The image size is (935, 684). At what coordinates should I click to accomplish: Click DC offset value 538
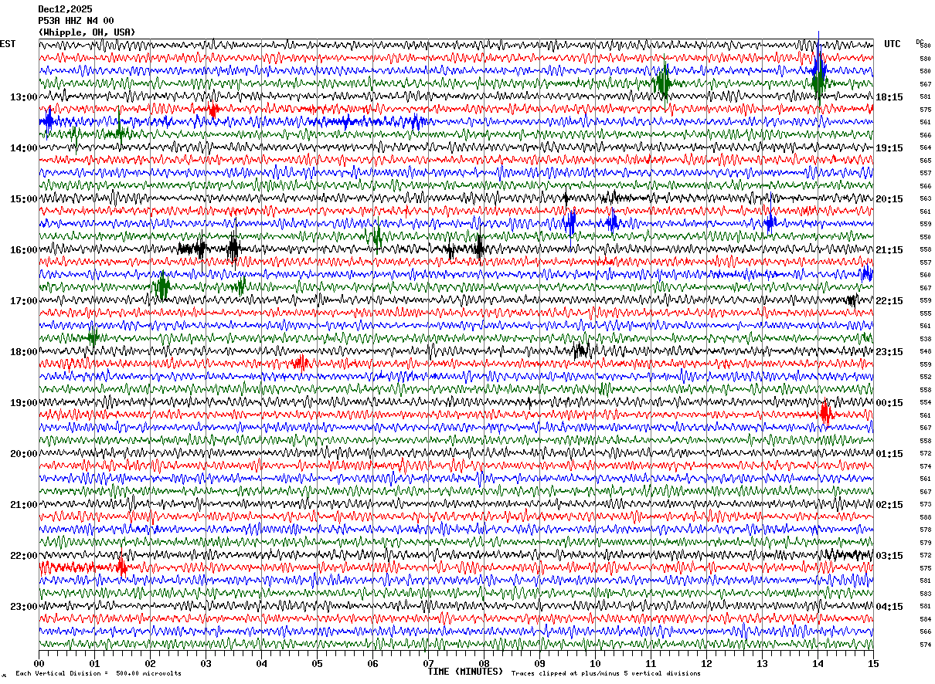[x=925, y=339]
